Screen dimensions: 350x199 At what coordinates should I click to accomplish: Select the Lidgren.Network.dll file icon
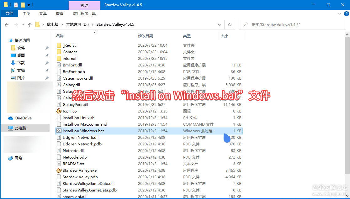(59, 138)
